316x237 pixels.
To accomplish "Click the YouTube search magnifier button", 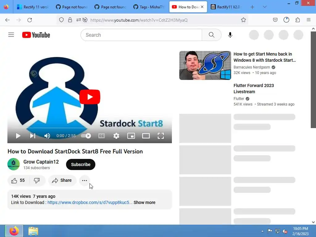I will 212,35.
